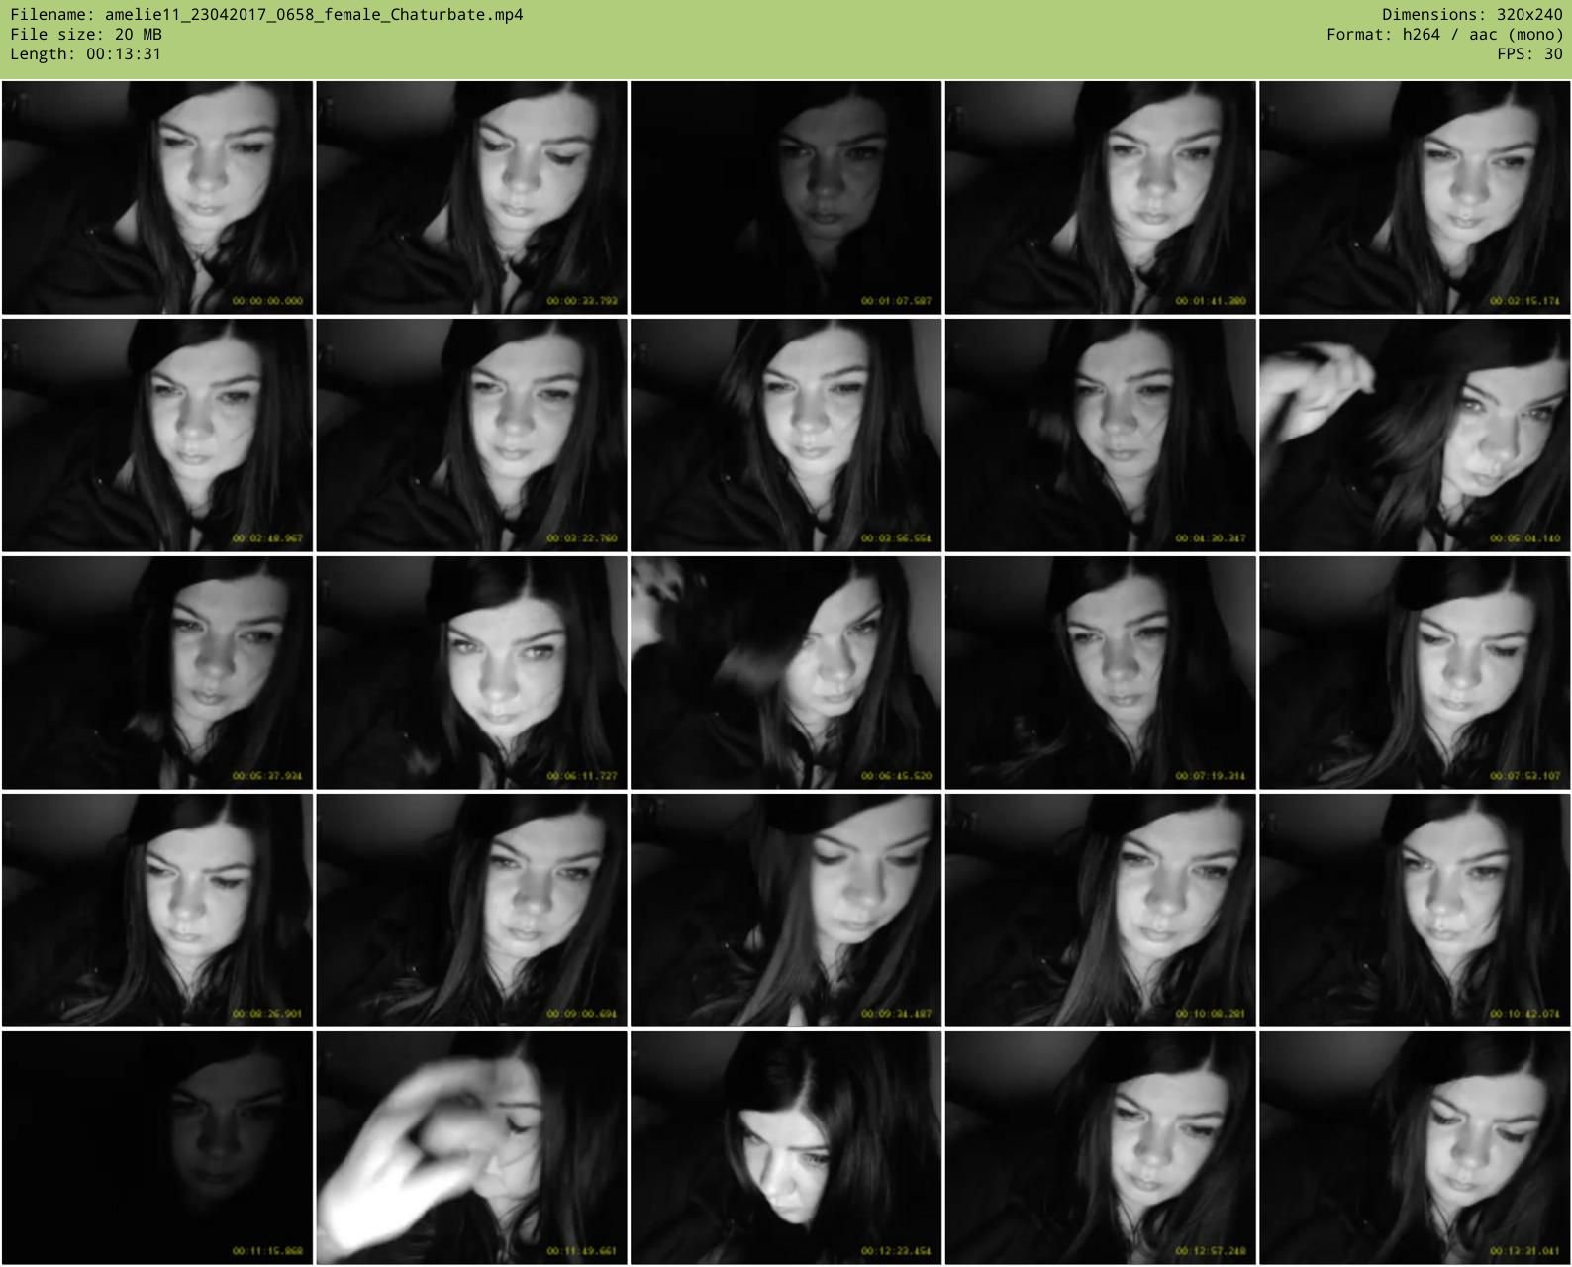Click the frame stamped 00:05:37.934

click(157, 673)
